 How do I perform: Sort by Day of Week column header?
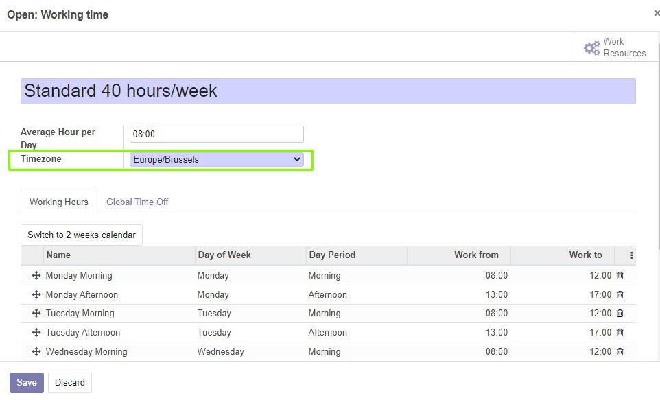click(224, 255)
